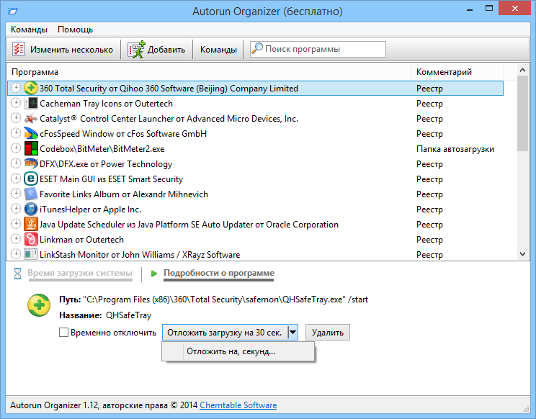Open the Помощь menu
536x419 pixels.
point(75,30)
